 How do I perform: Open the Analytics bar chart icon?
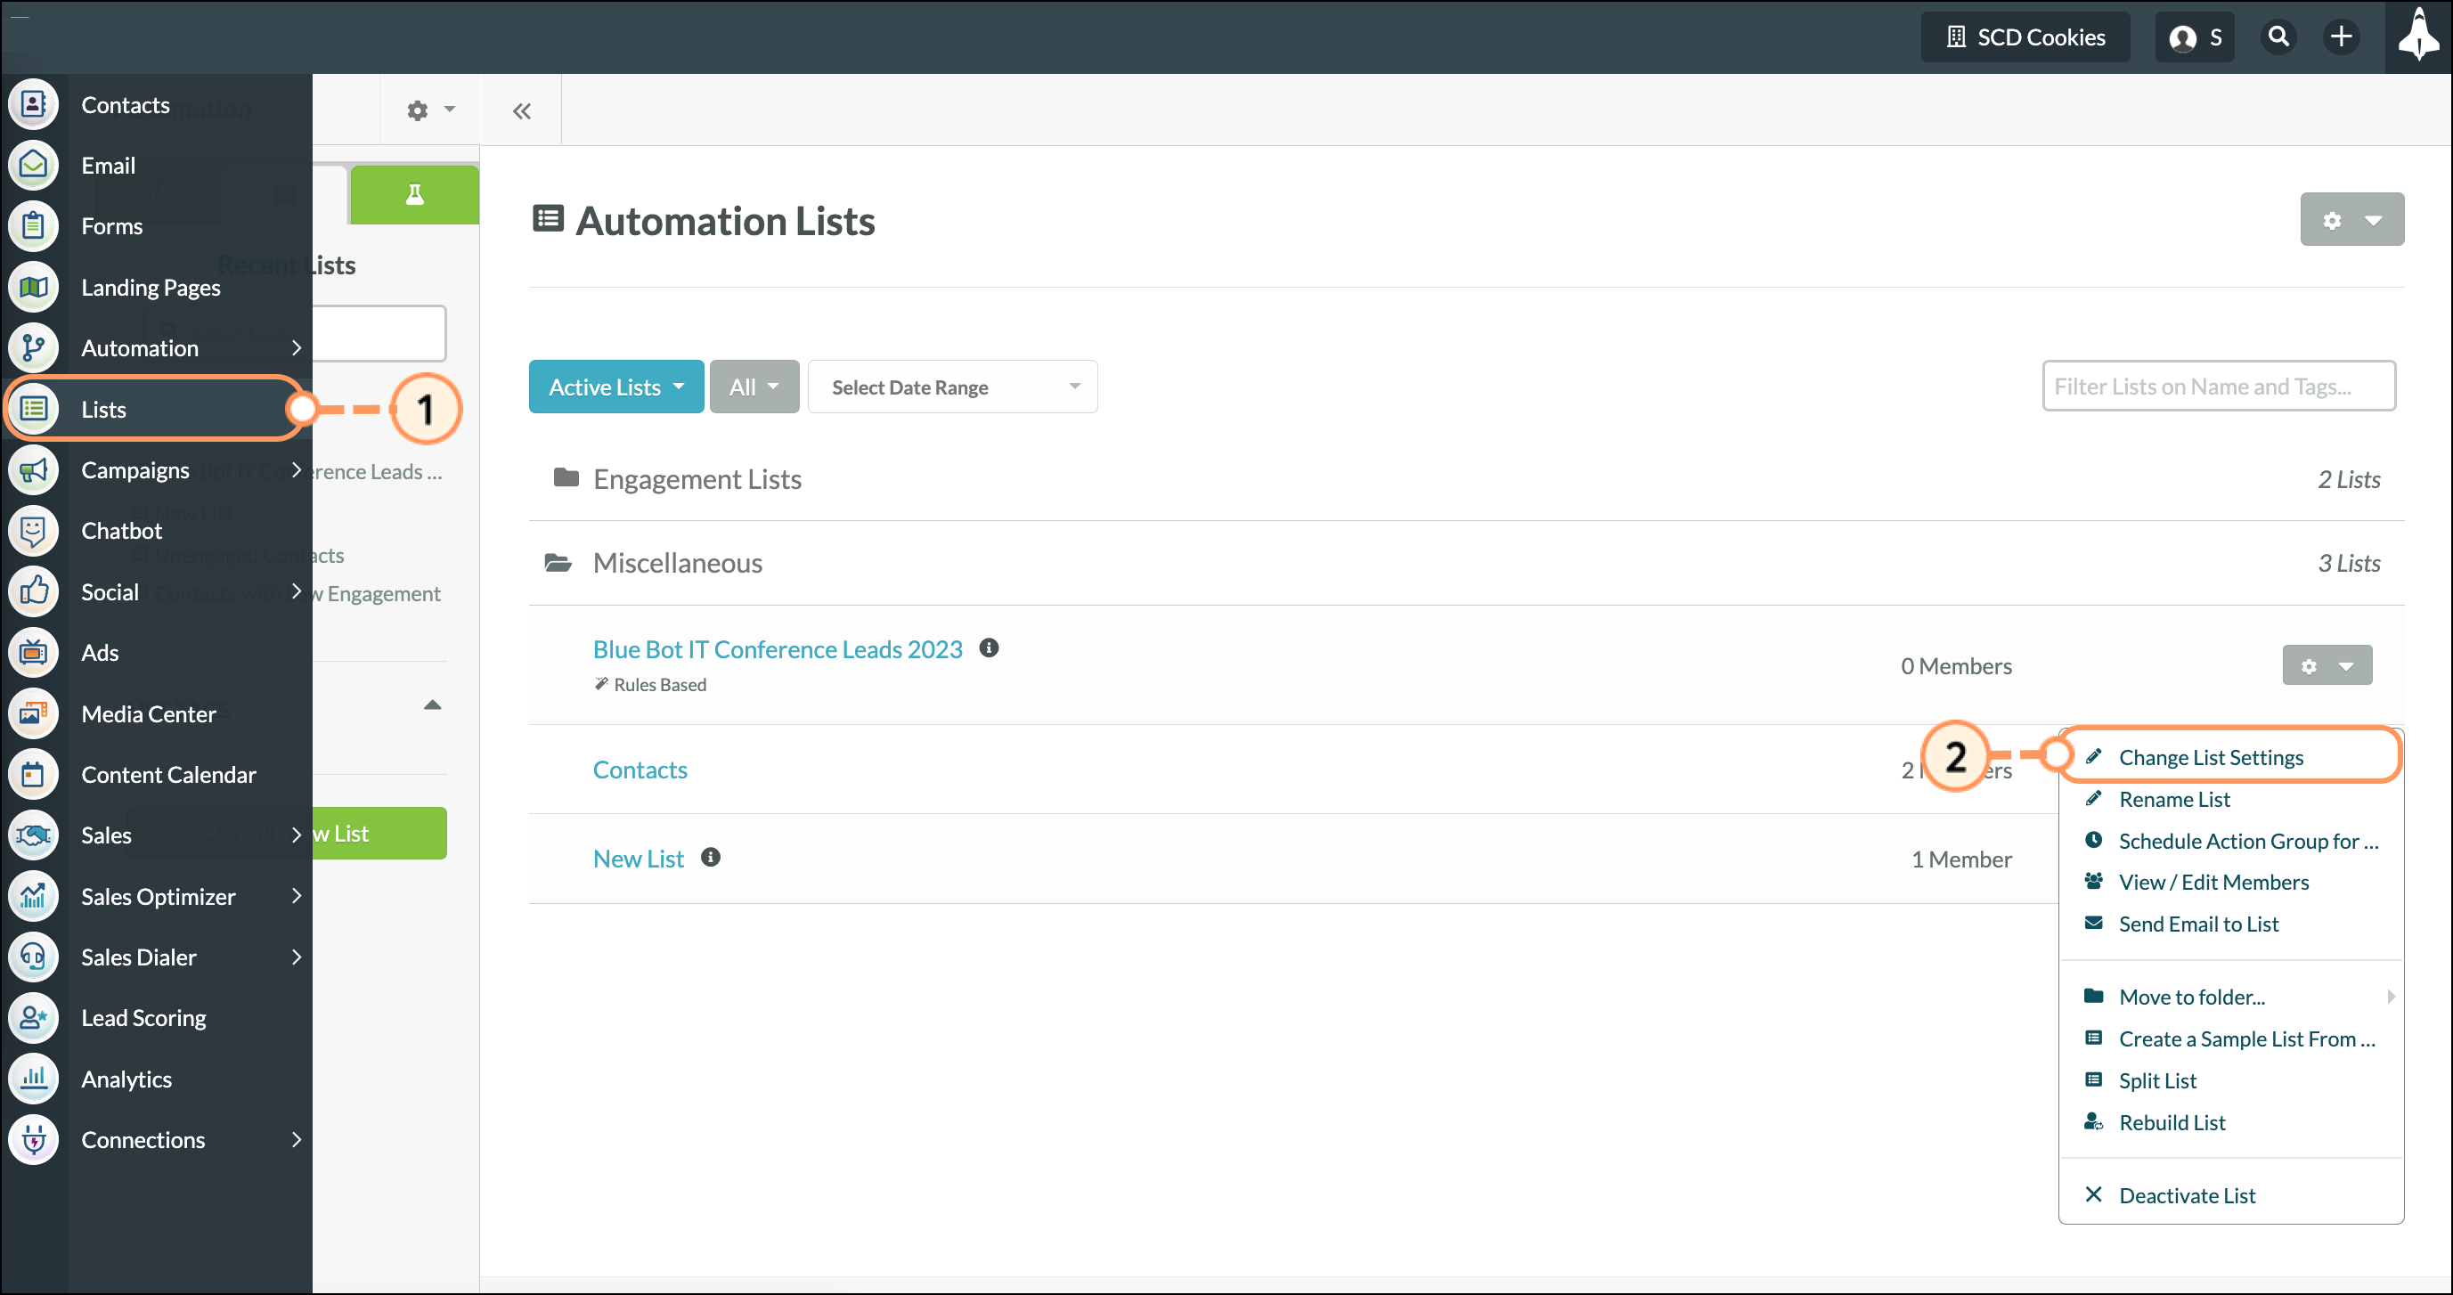coord(33,1078)
